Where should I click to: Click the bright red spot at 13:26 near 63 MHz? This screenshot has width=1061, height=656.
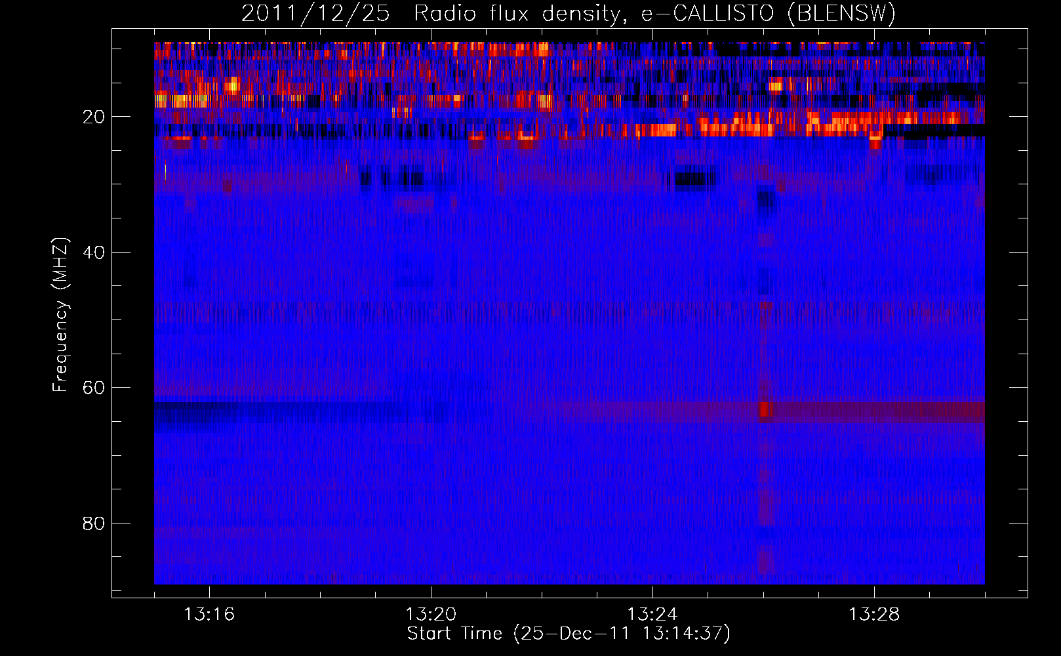point(765,411)
